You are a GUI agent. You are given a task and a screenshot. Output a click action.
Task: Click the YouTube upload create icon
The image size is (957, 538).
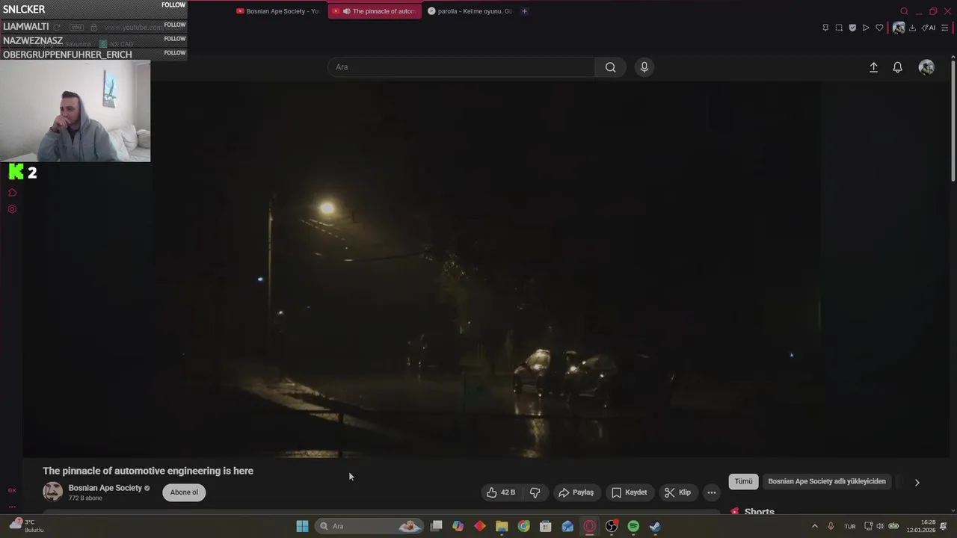click(873, 67)
